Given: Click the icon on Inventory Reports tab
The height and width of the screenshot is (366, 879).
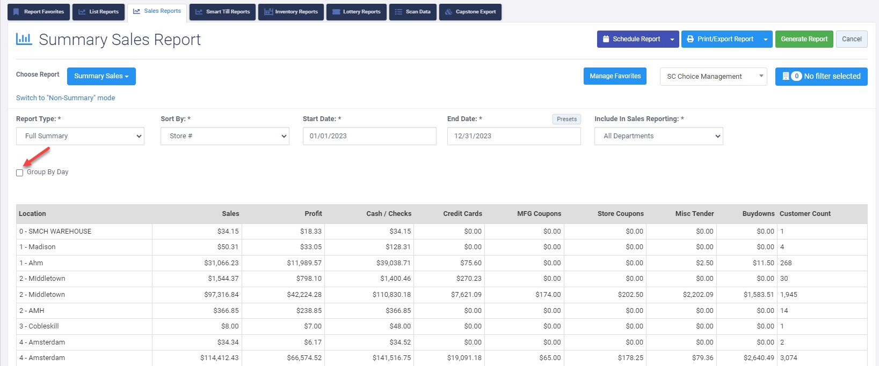Looking at the screenshot, I should click(x=268, y=12).
